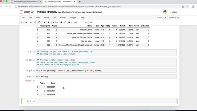197x111 pixels.
Task: Click the PassengerId column header
Action: tap(45, 26)
